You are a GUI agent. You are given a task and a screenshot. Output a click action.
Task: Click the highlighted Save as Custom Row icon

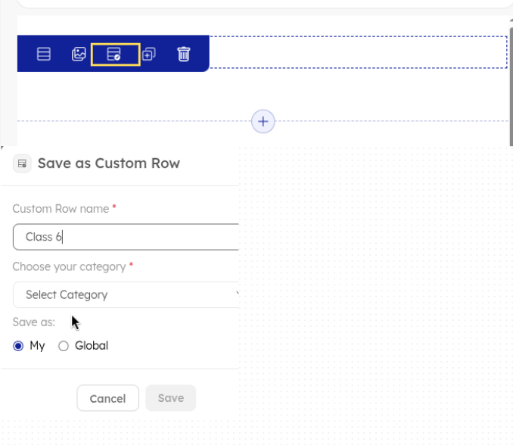[114, 54]
